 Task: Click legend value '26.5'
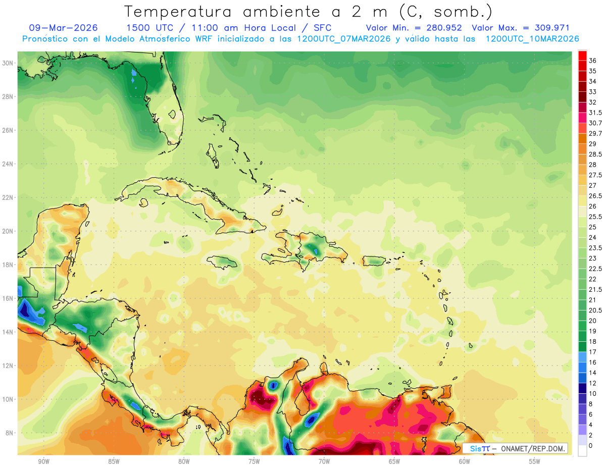595,196
